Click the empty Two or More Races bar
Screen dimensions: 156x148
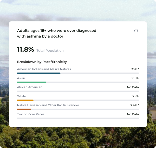click(78, 118)
